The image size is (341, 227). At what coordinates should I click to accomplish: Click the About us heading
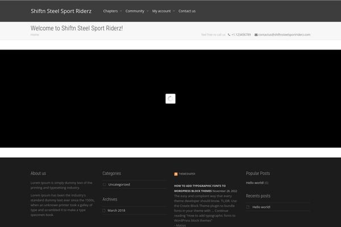click(x=38, y=173)
